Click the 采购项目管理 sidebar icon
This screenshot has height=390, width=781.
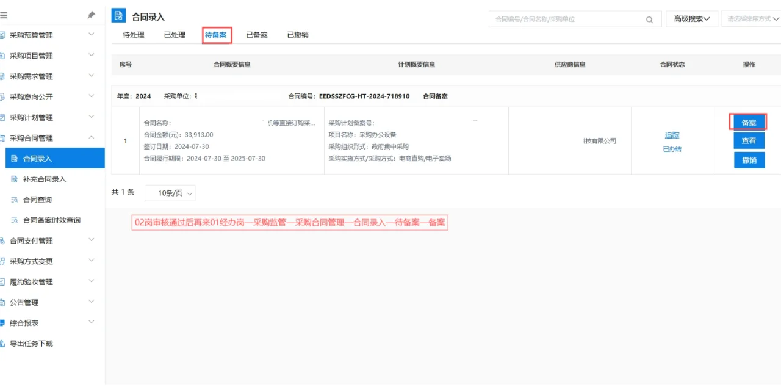(x=2, y=56)
